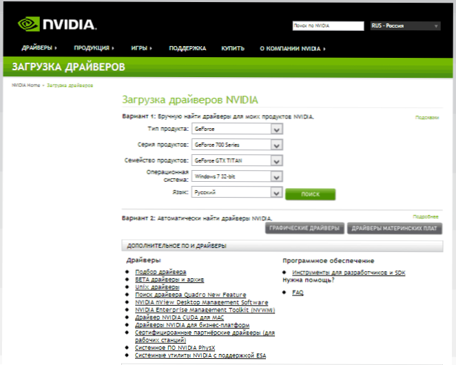456x365 pixels.
Task: Focus the NVIDIA site search field
Action: (x=328, y=26)
